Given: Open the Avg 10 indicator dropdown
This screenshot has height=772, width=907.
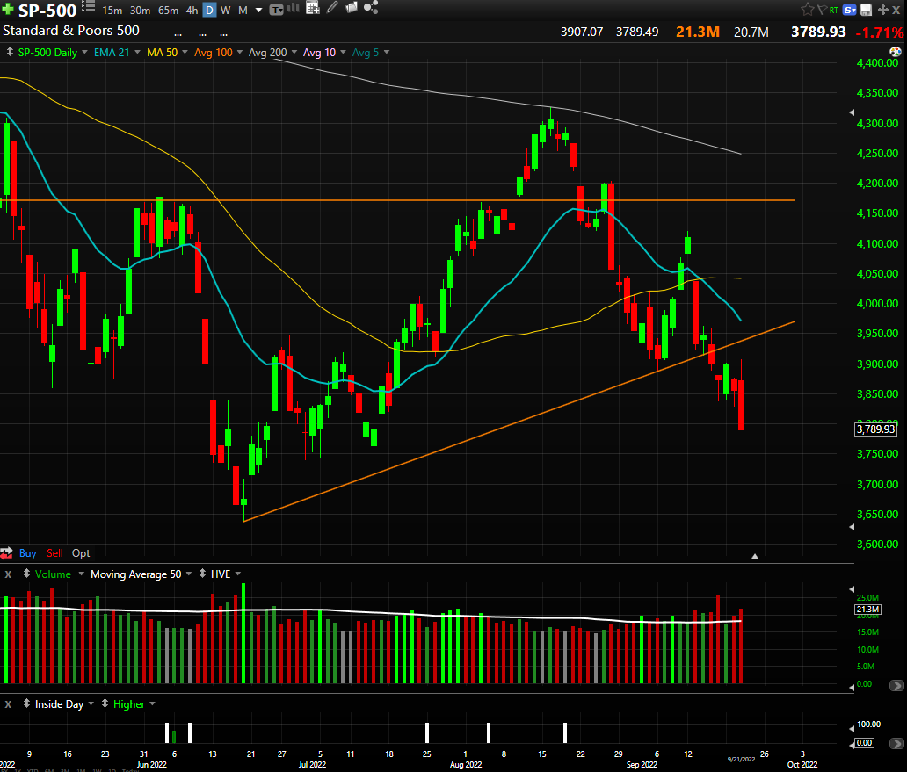Looking at the screenshot, I should 343,52.
